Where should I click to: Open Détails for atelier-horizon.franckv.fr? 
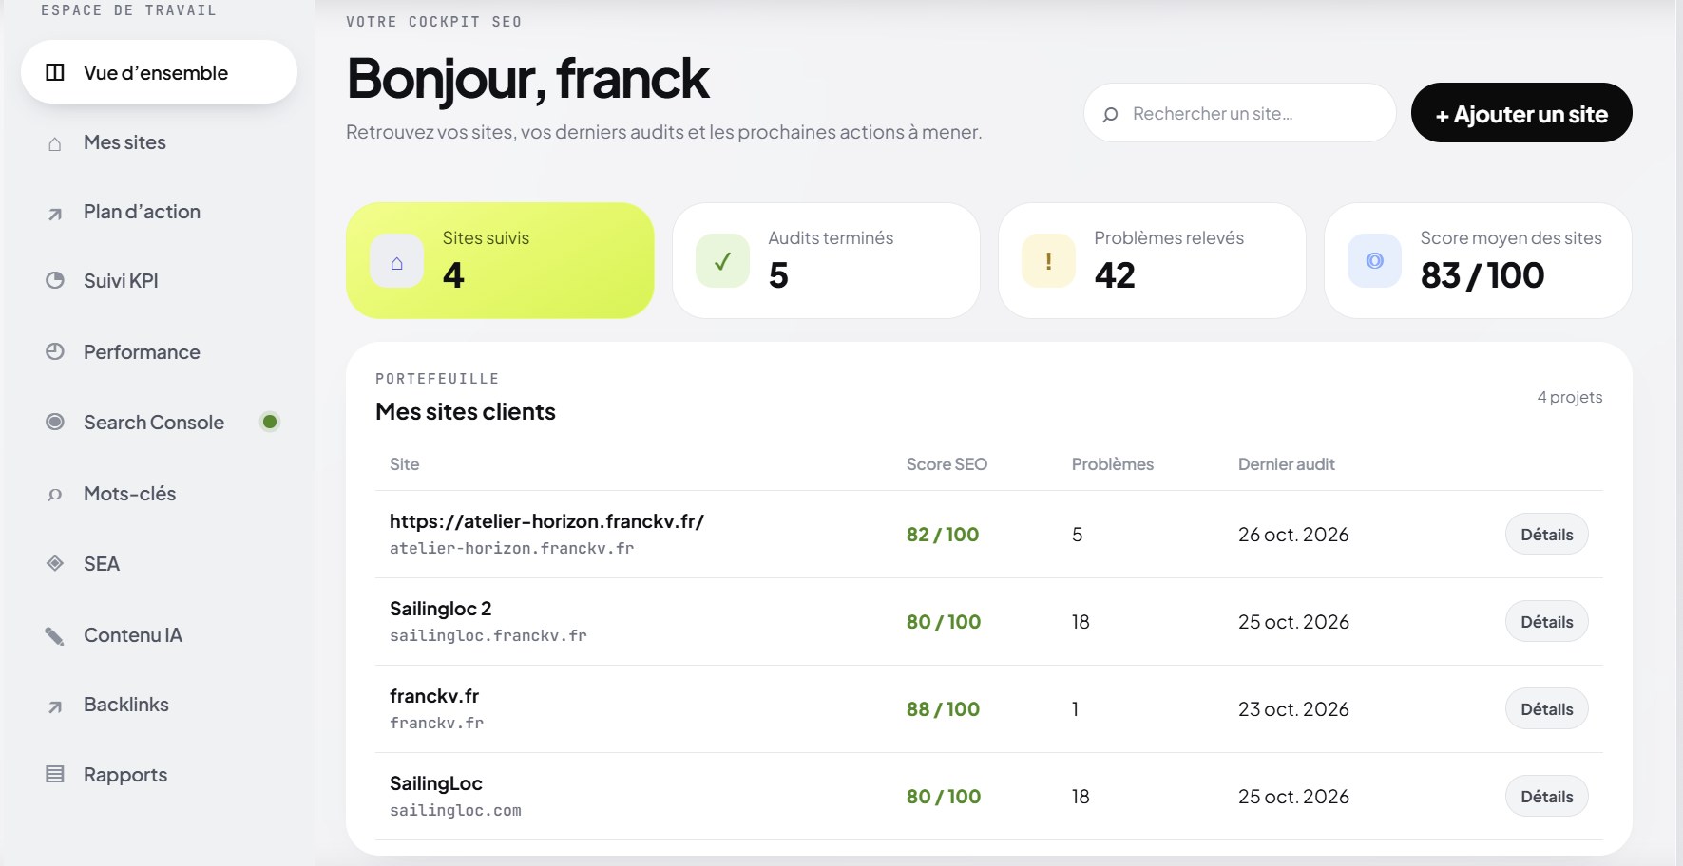tap(1546, 535)
